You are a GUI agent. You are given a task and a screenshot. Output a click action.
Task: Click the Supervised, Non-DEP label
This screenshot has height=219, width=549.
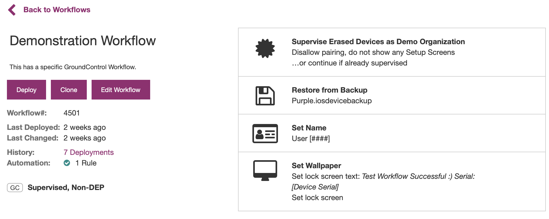pos(66,188)
